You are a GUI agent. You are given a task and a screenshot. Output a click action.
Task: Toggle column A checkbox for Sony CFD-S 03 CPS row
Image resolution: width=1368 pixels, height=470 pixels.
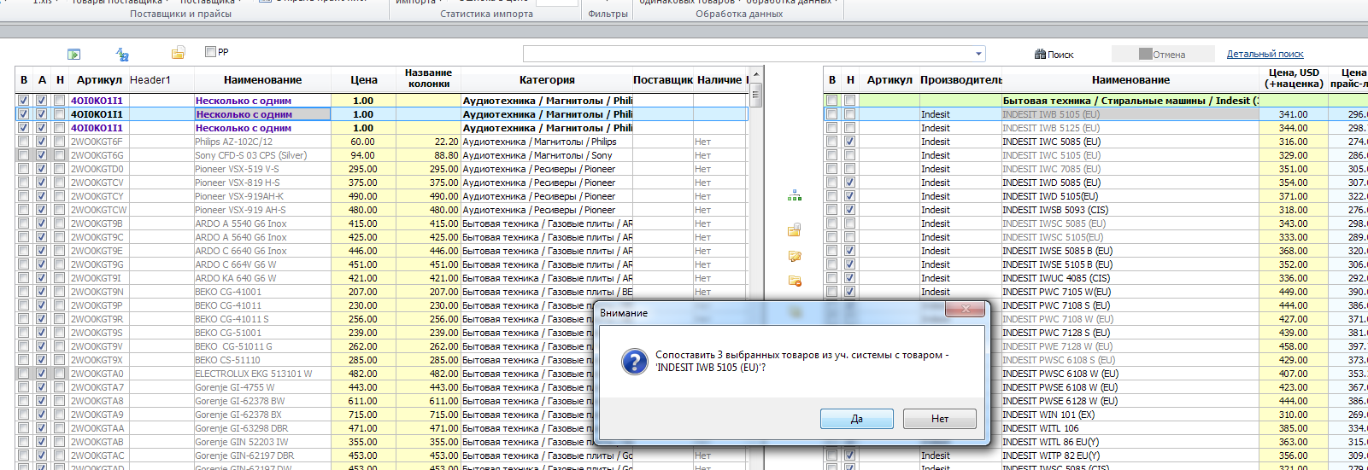click(x=41, y=155)
